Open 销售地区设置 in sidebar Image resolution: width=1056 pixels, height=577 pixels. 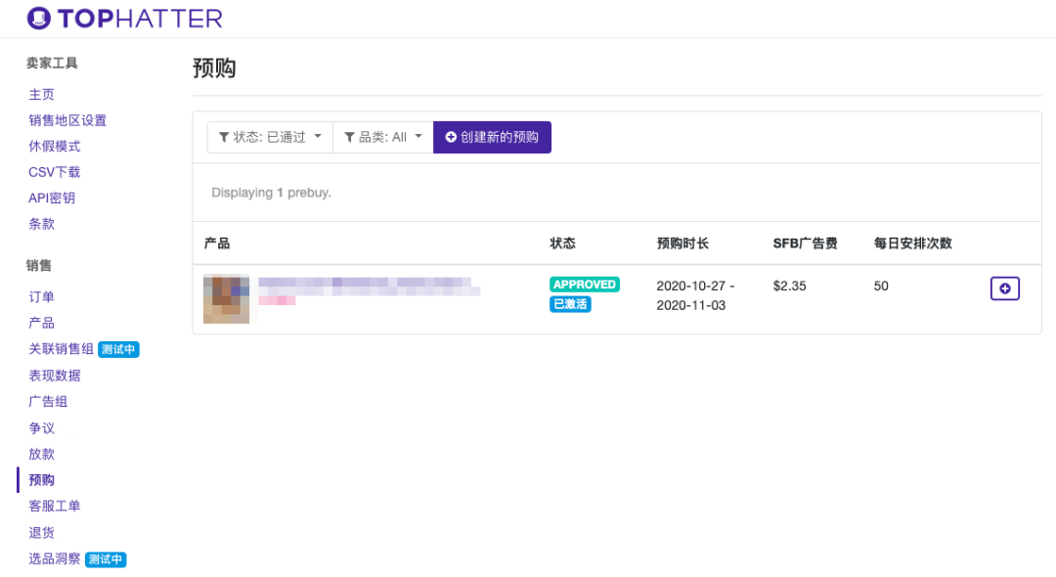click(x=67, y=120)
